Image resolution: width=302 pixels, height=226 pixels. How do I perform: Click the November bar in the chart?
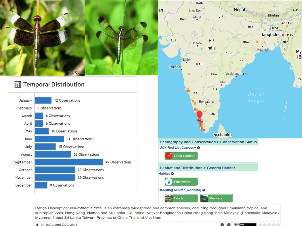(x=55, y=178)
